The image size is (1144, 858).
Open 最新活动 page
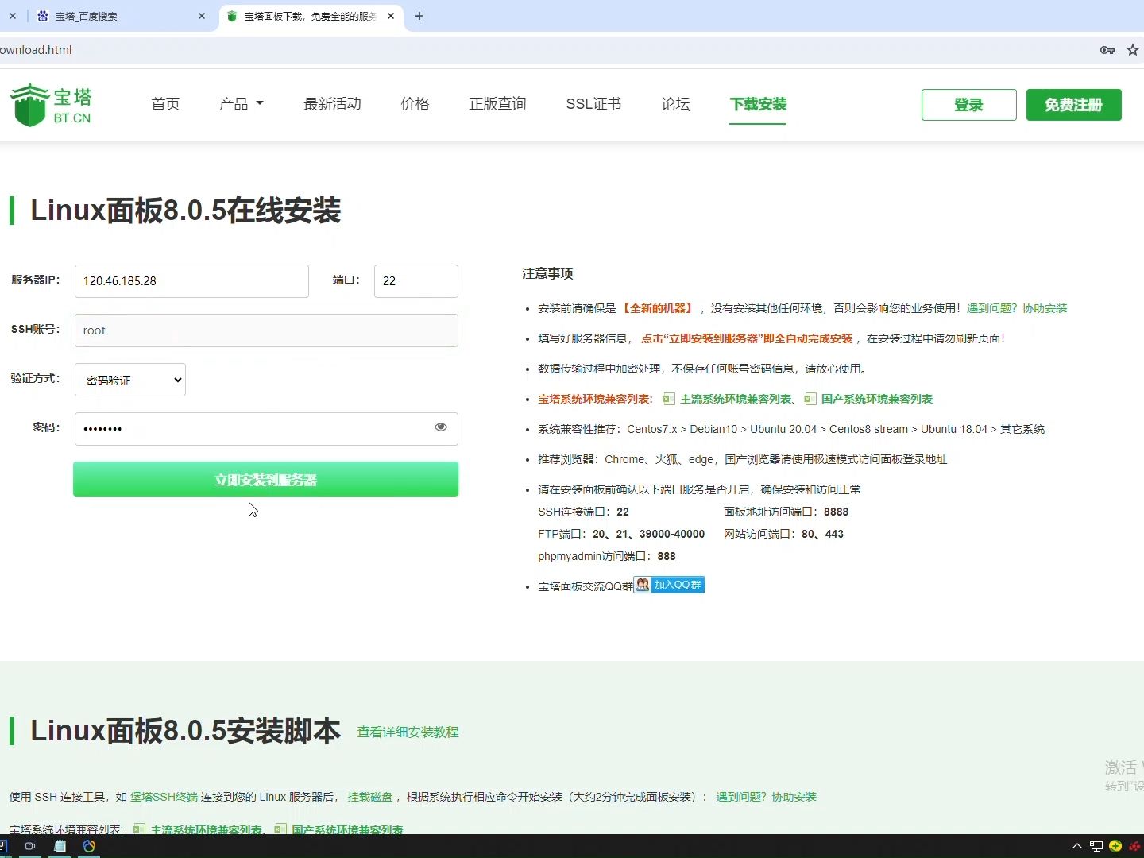coord(332,104)
